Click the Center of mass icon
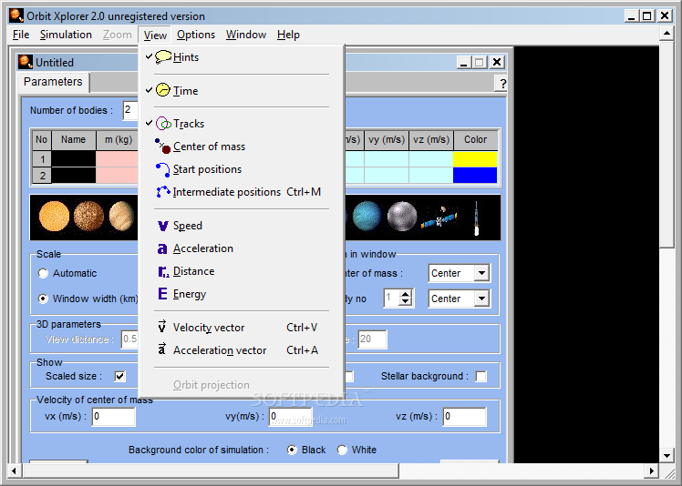Screen dimensions: 682x486 [163, 147]
